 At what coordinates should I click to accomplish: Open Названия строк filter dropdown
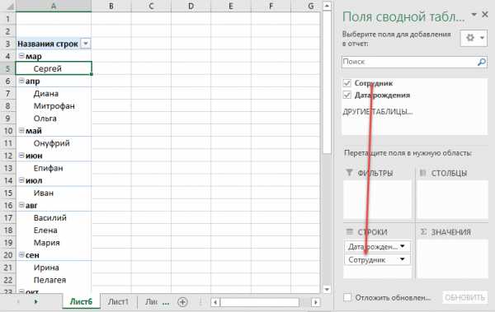coord(86,44)
